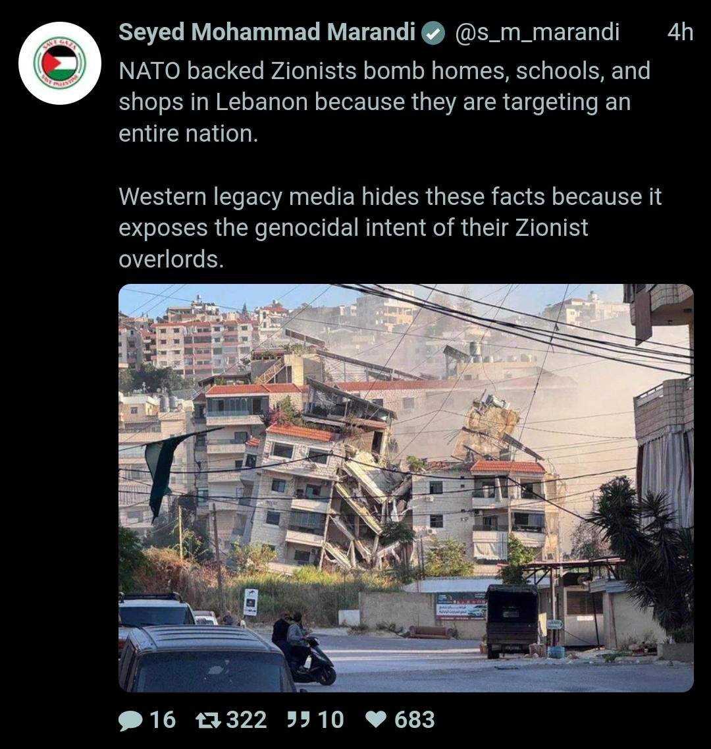Open the Palestine flag profile avatar
711x749 pixels.
[60, 63]
